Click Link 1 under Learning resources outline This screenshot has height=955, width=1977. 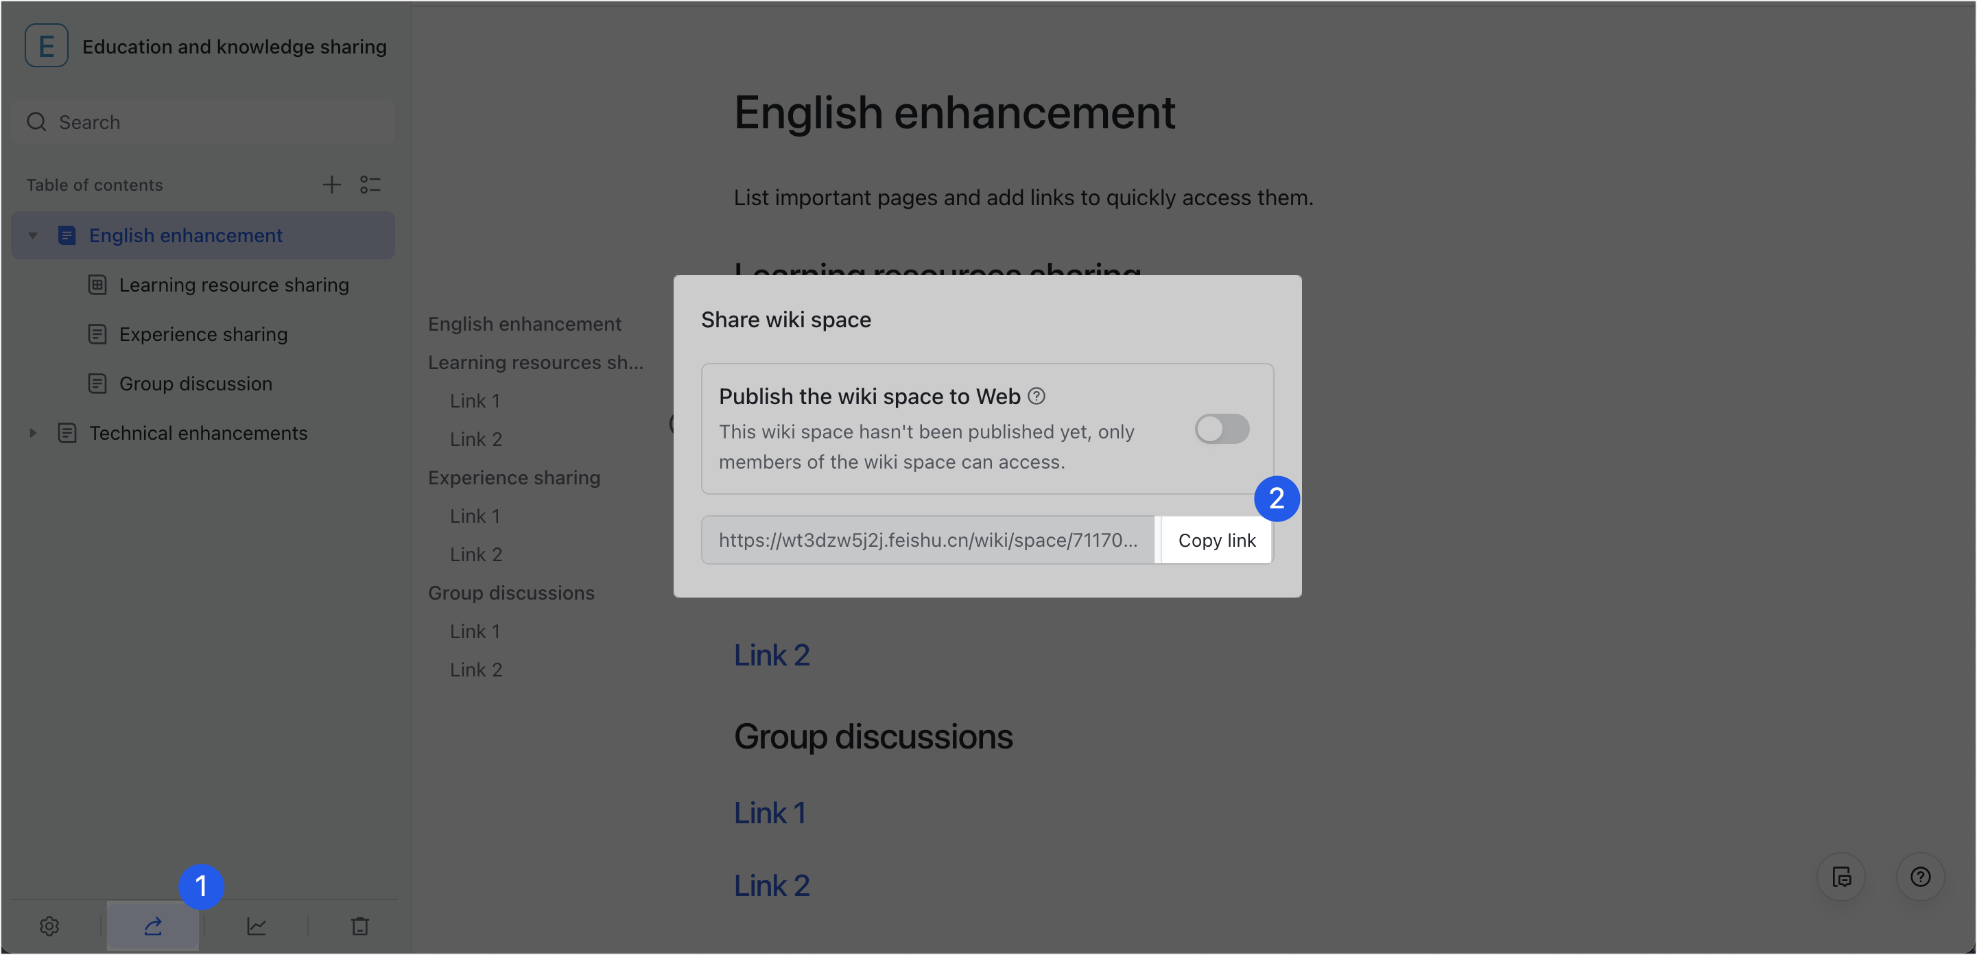[475, 401]
